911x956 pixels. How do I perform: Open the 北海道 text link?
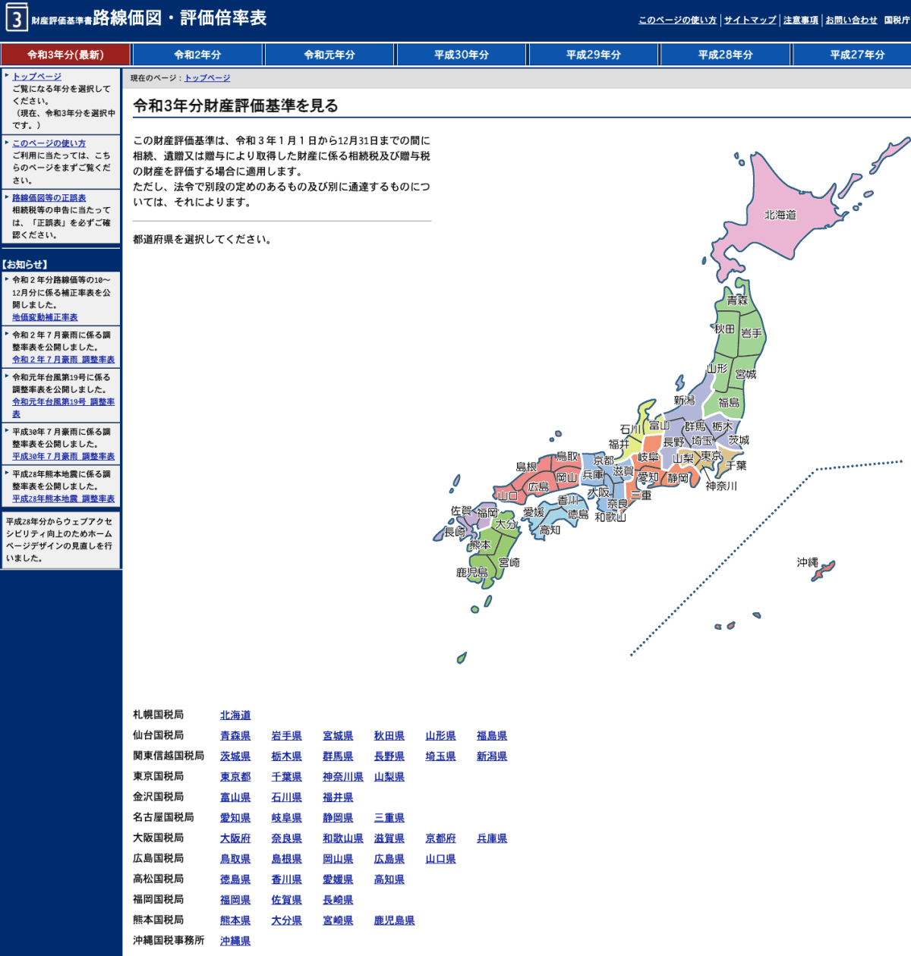click(x=235, y=715)
